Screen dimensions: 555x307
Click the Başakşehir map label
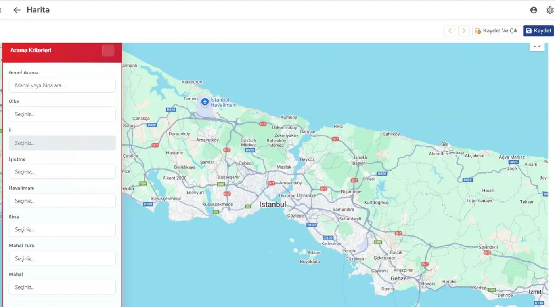click(229, 177)
